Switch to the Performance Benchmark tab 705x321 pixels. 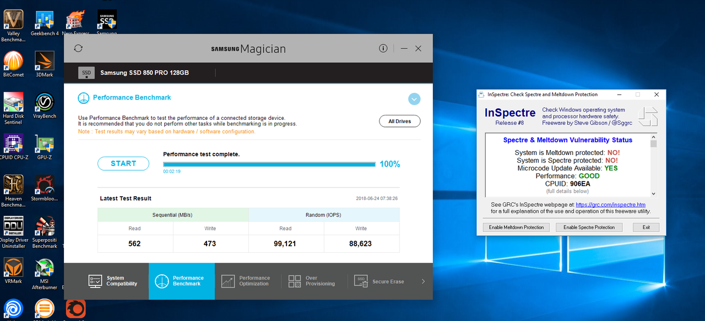(x=182, y=281)
